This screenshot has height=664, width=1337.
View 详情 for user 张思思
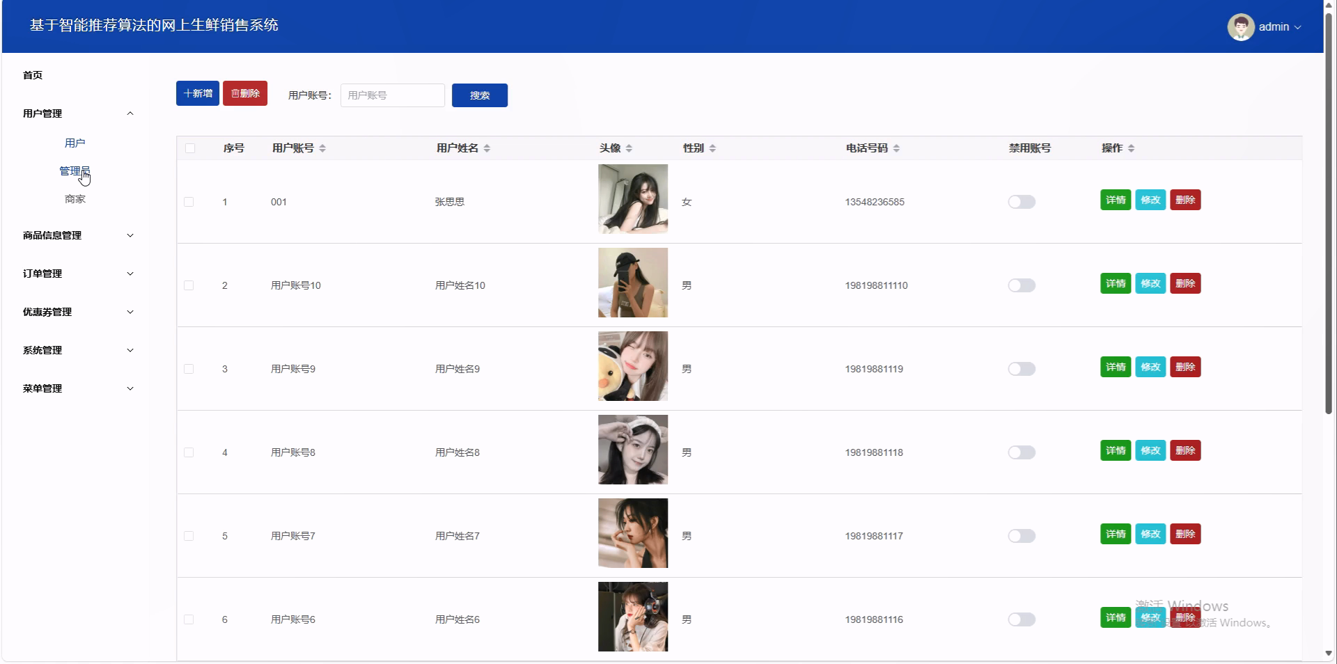(1116, 200)
